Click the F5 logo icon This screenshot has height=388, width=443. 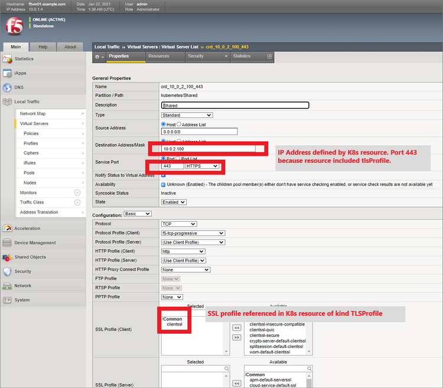pyautogui.click(x=14, y=27)
